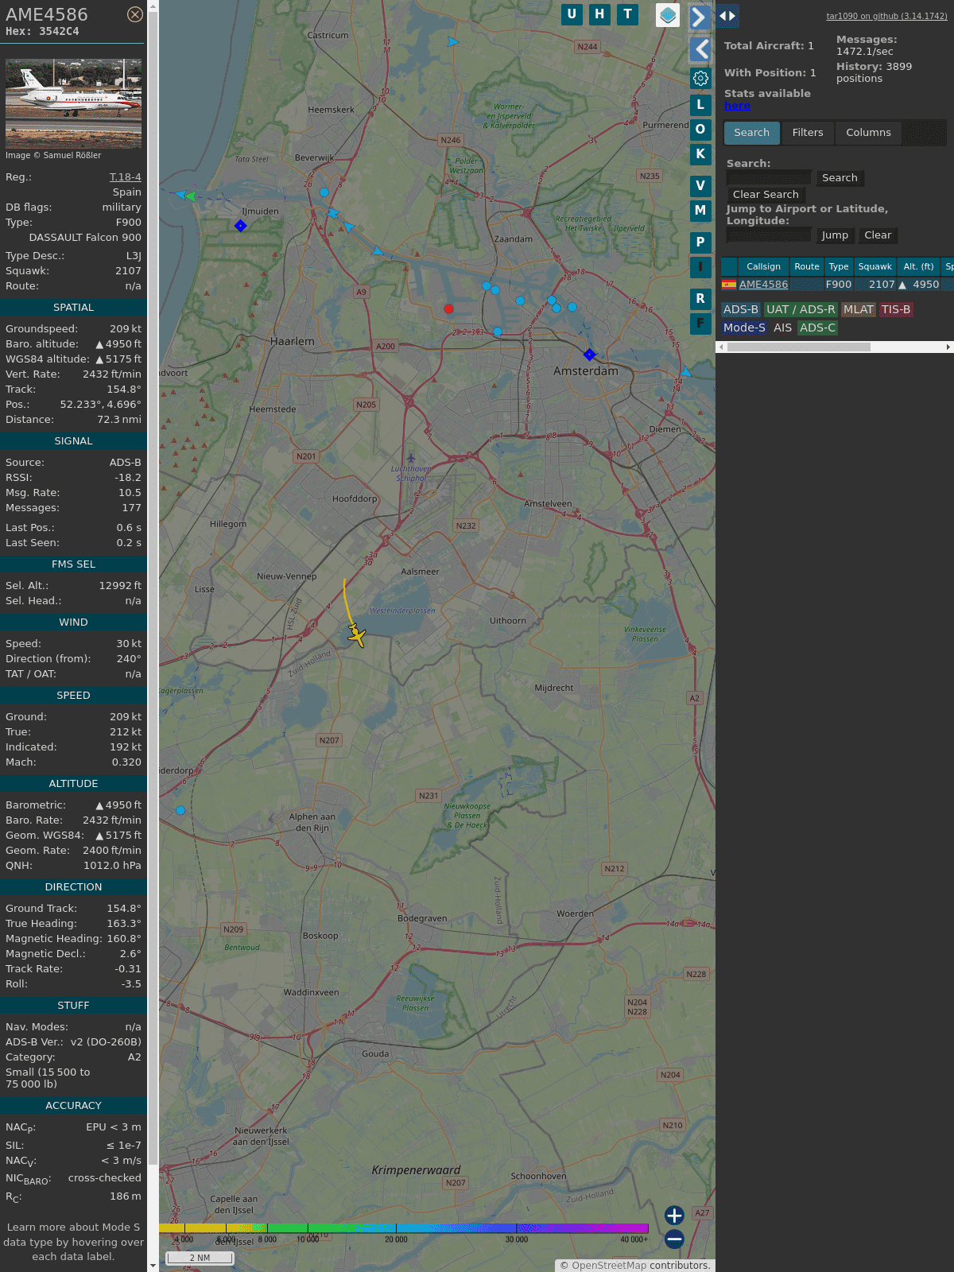Open AME4586 callsign link in table
The width and height of the screenshot is (954, 1272).
pyautogui.click(x=763, y=285)
